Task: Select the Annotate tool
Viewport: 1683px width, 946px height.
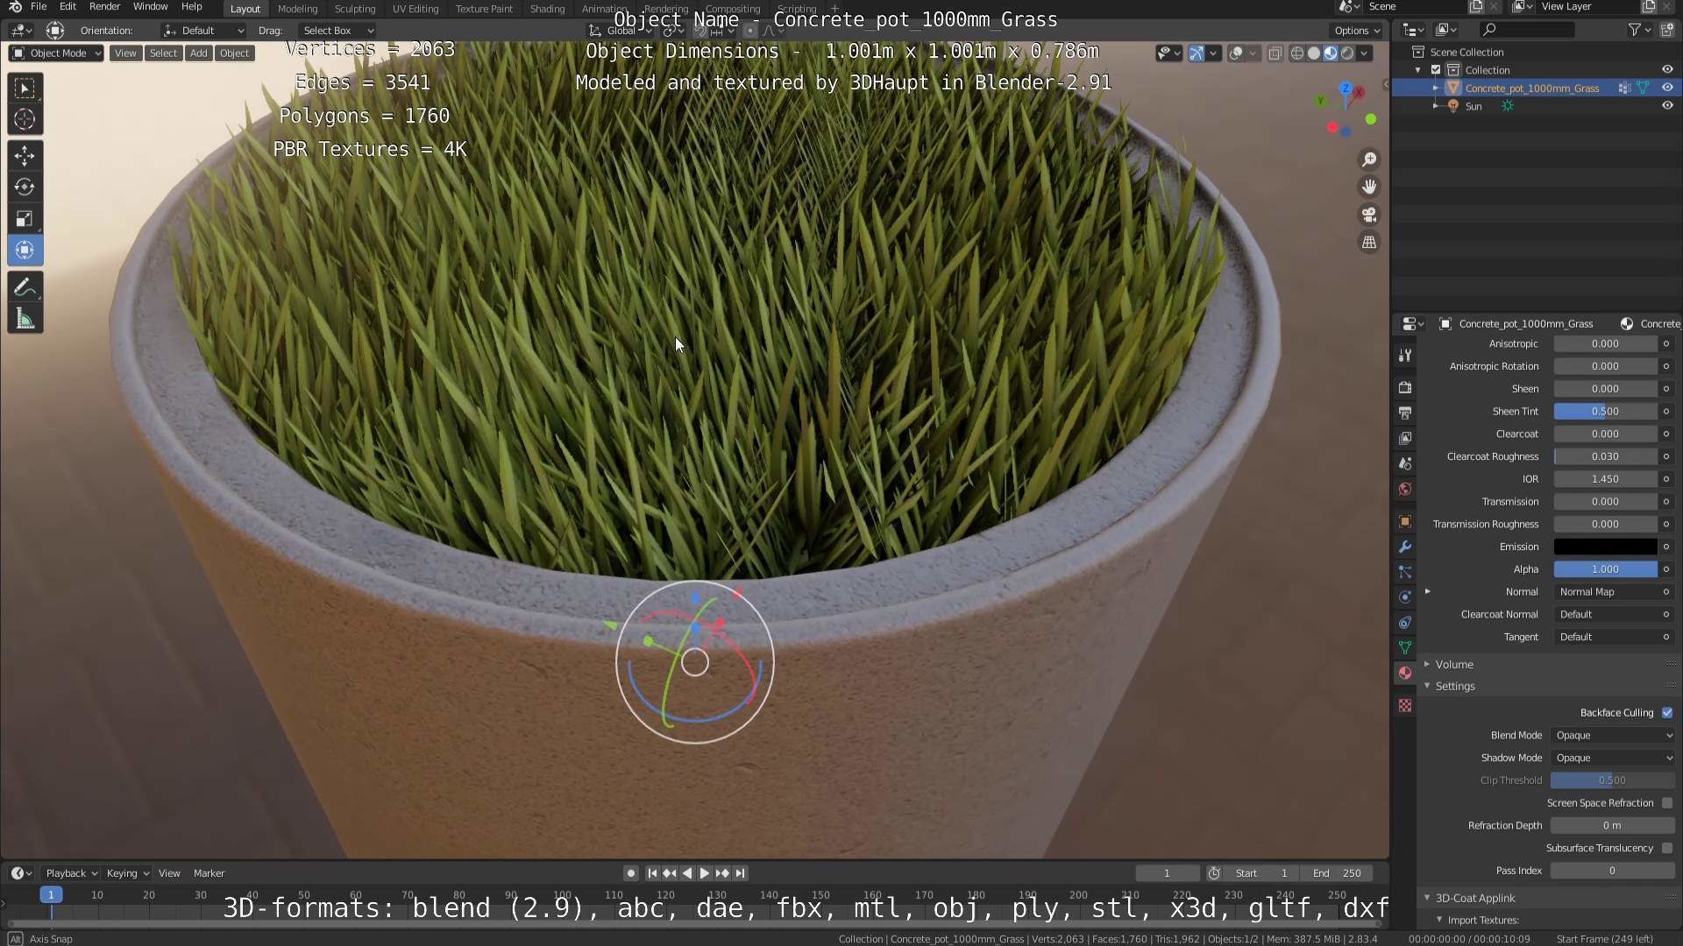Action: point(25,287)
